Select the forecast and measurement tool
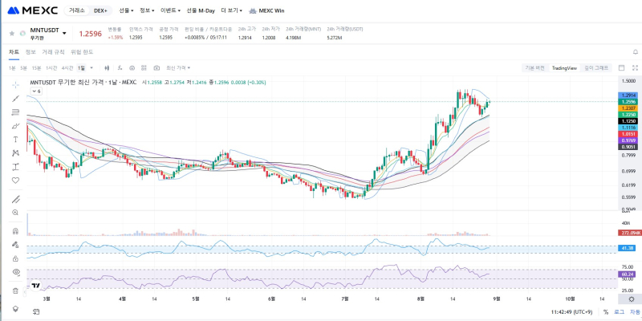Screen dimensions: 642x321 coord(15,167)
